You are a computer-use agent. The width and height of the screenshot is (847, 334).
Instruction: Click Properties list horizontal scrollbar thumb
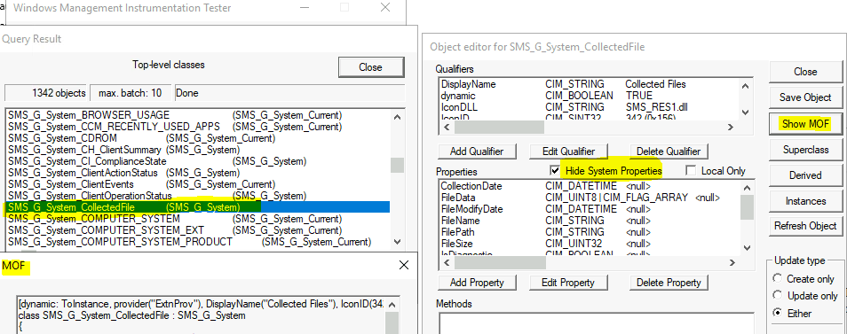(x=499, y=263)
